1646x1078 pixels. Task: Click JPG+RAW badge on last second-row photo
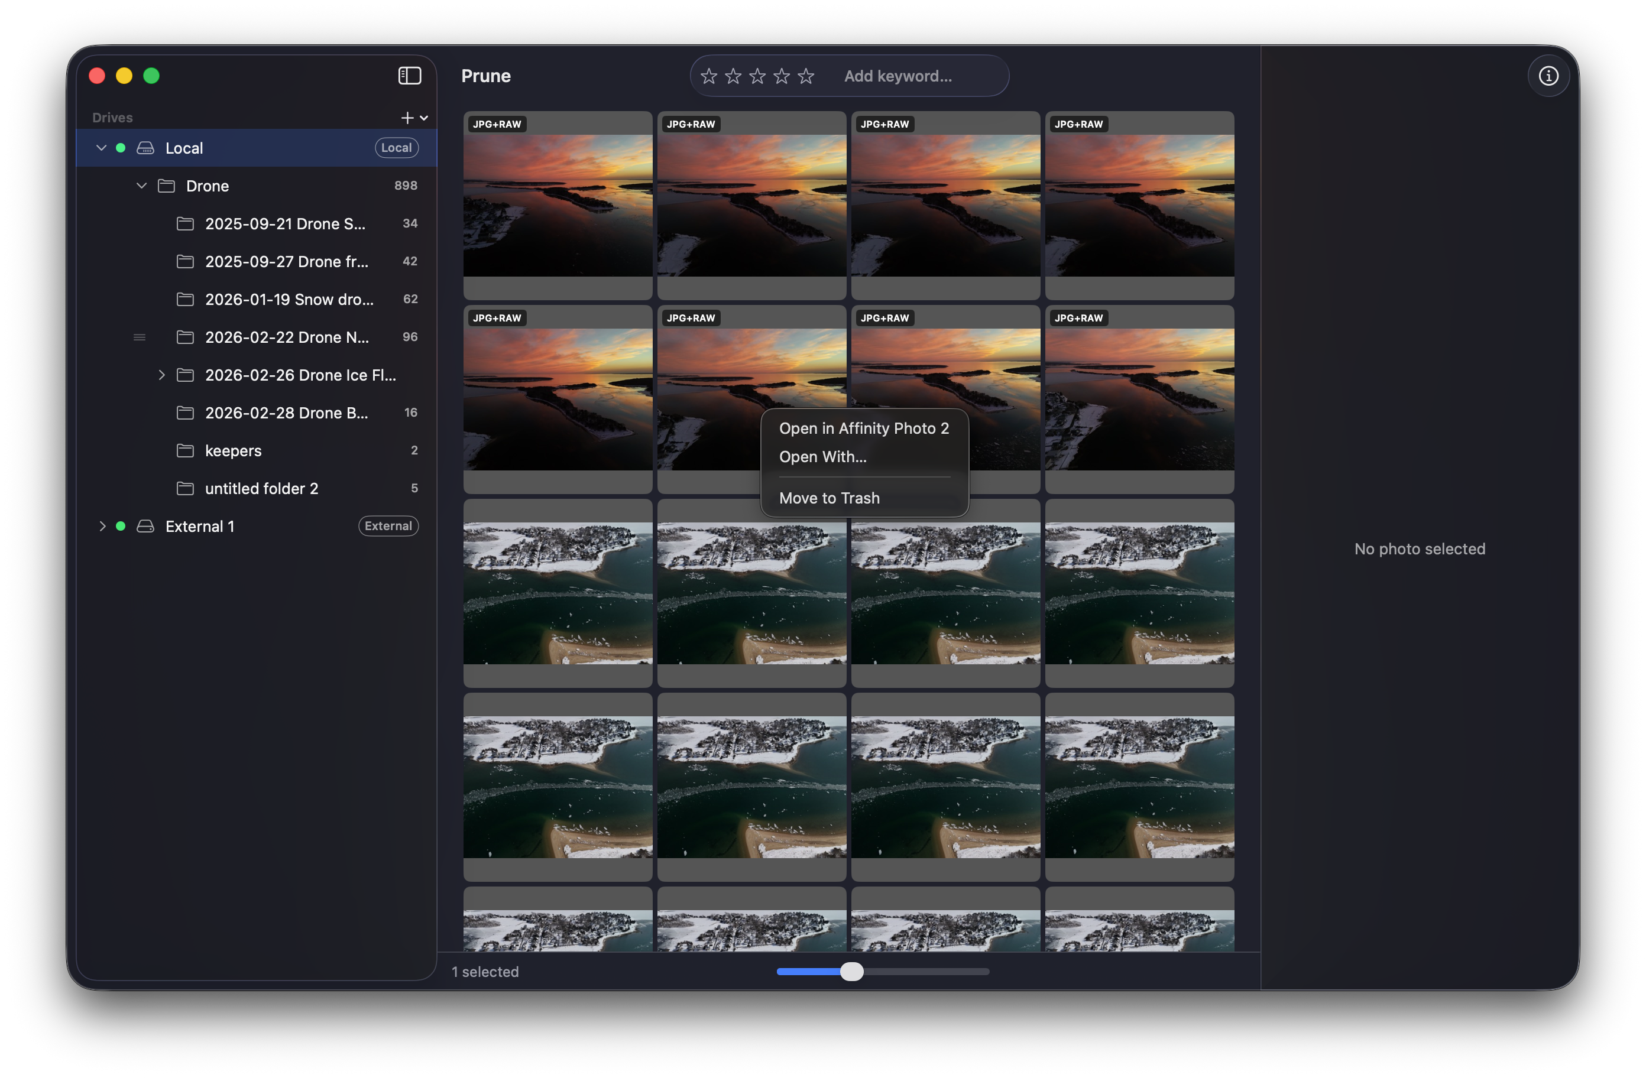[1078, 317]
